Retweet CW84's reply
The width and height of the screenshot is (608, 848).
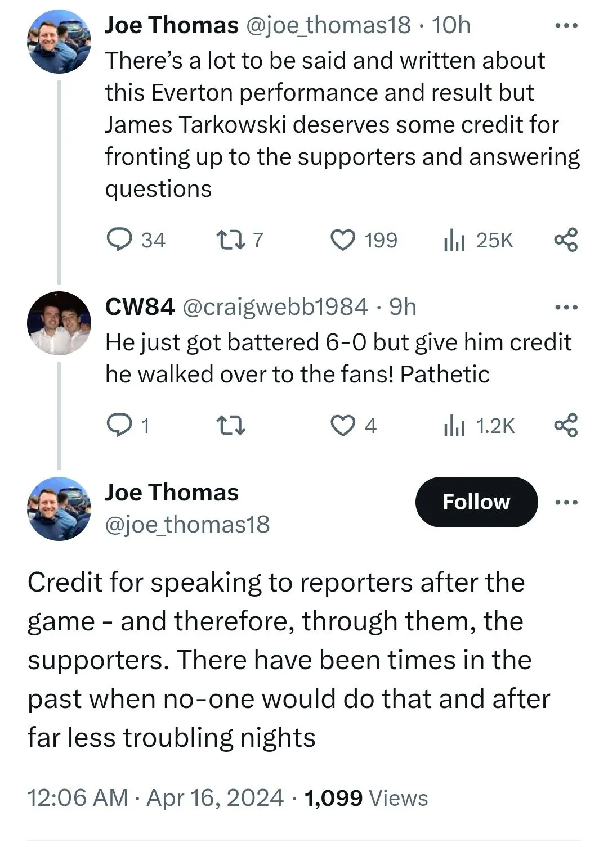(230, 426)
